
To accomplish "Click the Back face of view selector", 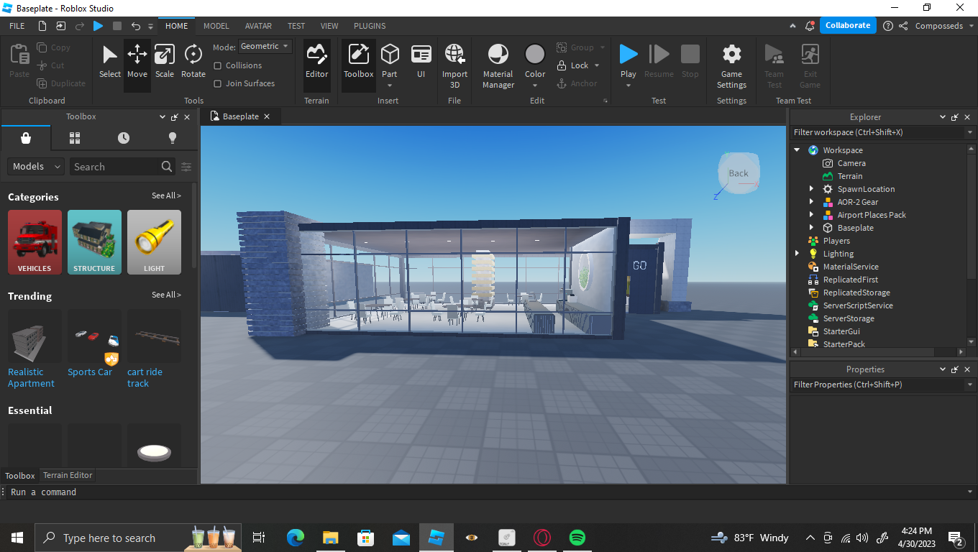I will (739, 173).
